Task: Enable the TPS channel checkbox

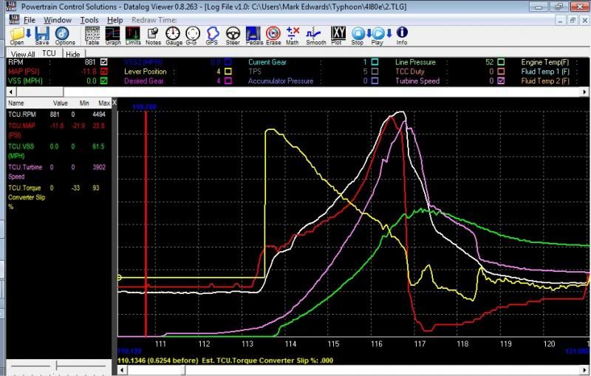Action: (375, 71)
